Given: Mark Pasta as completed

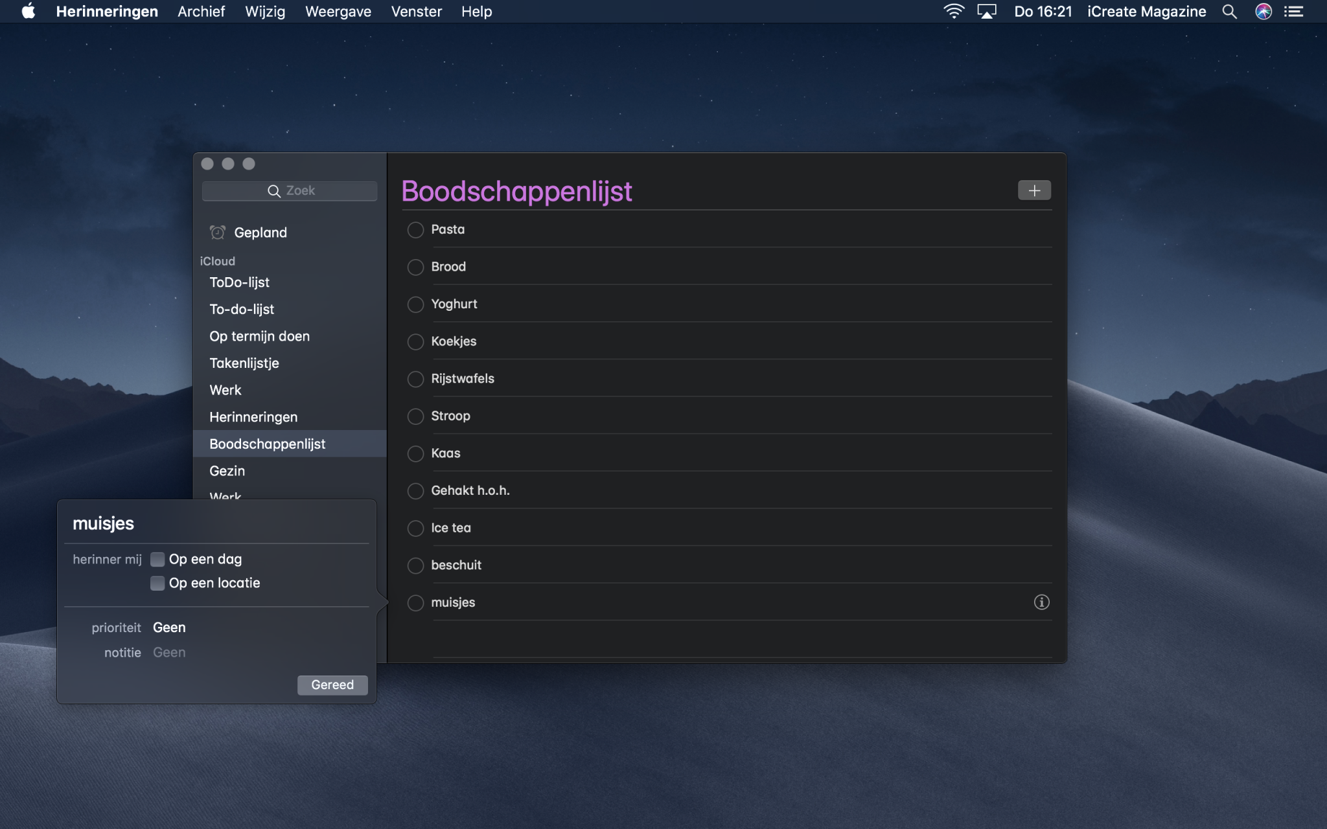Looking at the screenshot, I should pos(415,230).
